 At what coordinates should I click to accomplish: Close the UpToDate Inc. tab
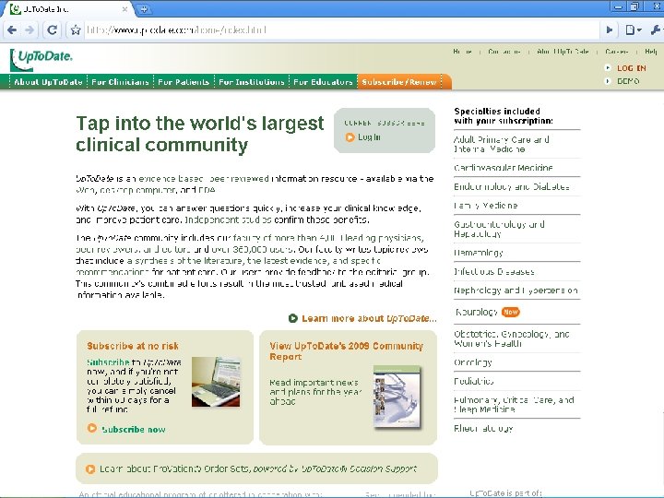coord(125,9)
